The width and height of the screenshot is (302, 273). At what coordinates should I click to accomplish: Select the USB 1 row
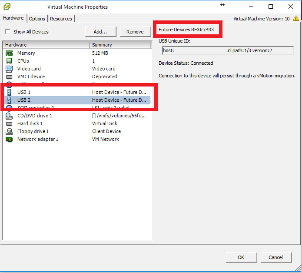(x=77, y=92)
